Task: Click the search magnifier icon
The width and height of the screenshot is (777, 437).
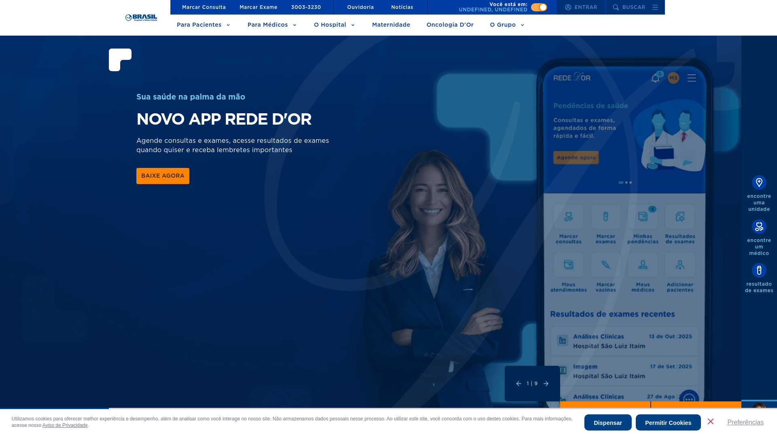Action: click(x=616, y=7)
